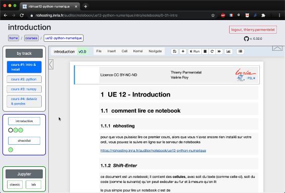Click the lock icon in address bar
The image size is (285, 193).
pyautogui.click(x=32, y=16)
